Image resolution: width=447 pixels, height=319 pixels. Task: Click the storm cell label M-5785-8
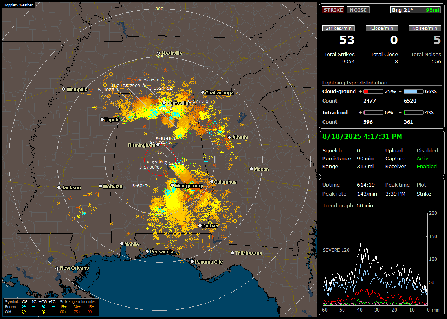(149, 80)
